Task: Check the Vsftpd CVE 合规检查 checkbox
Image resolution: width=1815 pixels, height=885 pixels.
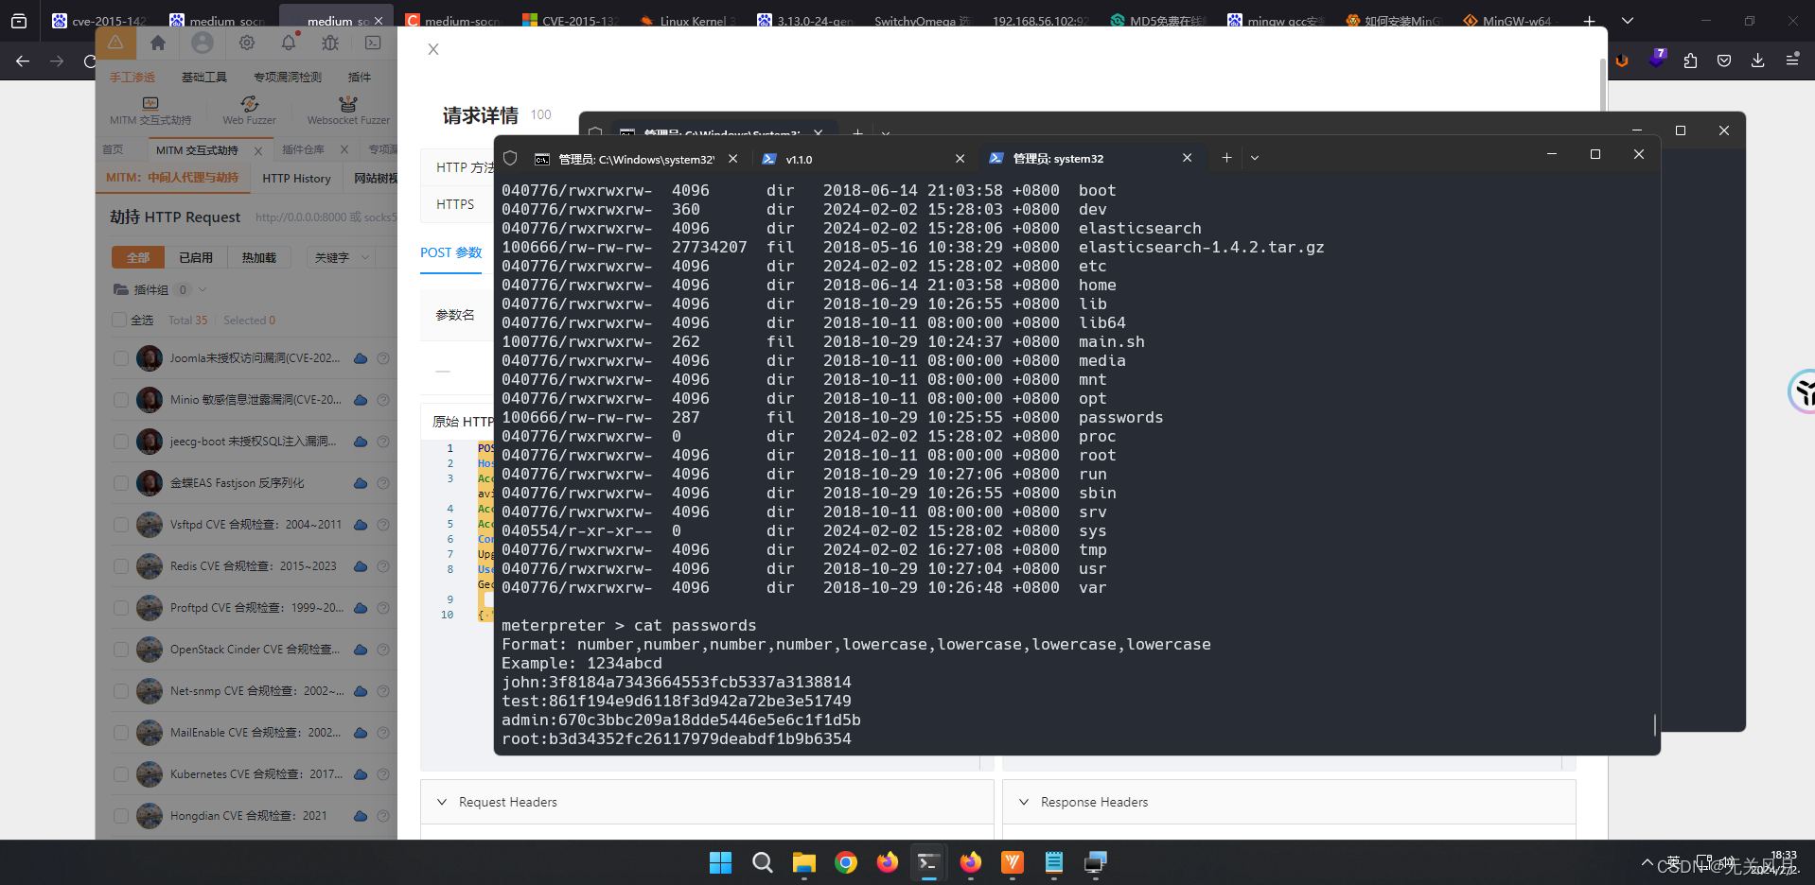Action: pos(120,525)
